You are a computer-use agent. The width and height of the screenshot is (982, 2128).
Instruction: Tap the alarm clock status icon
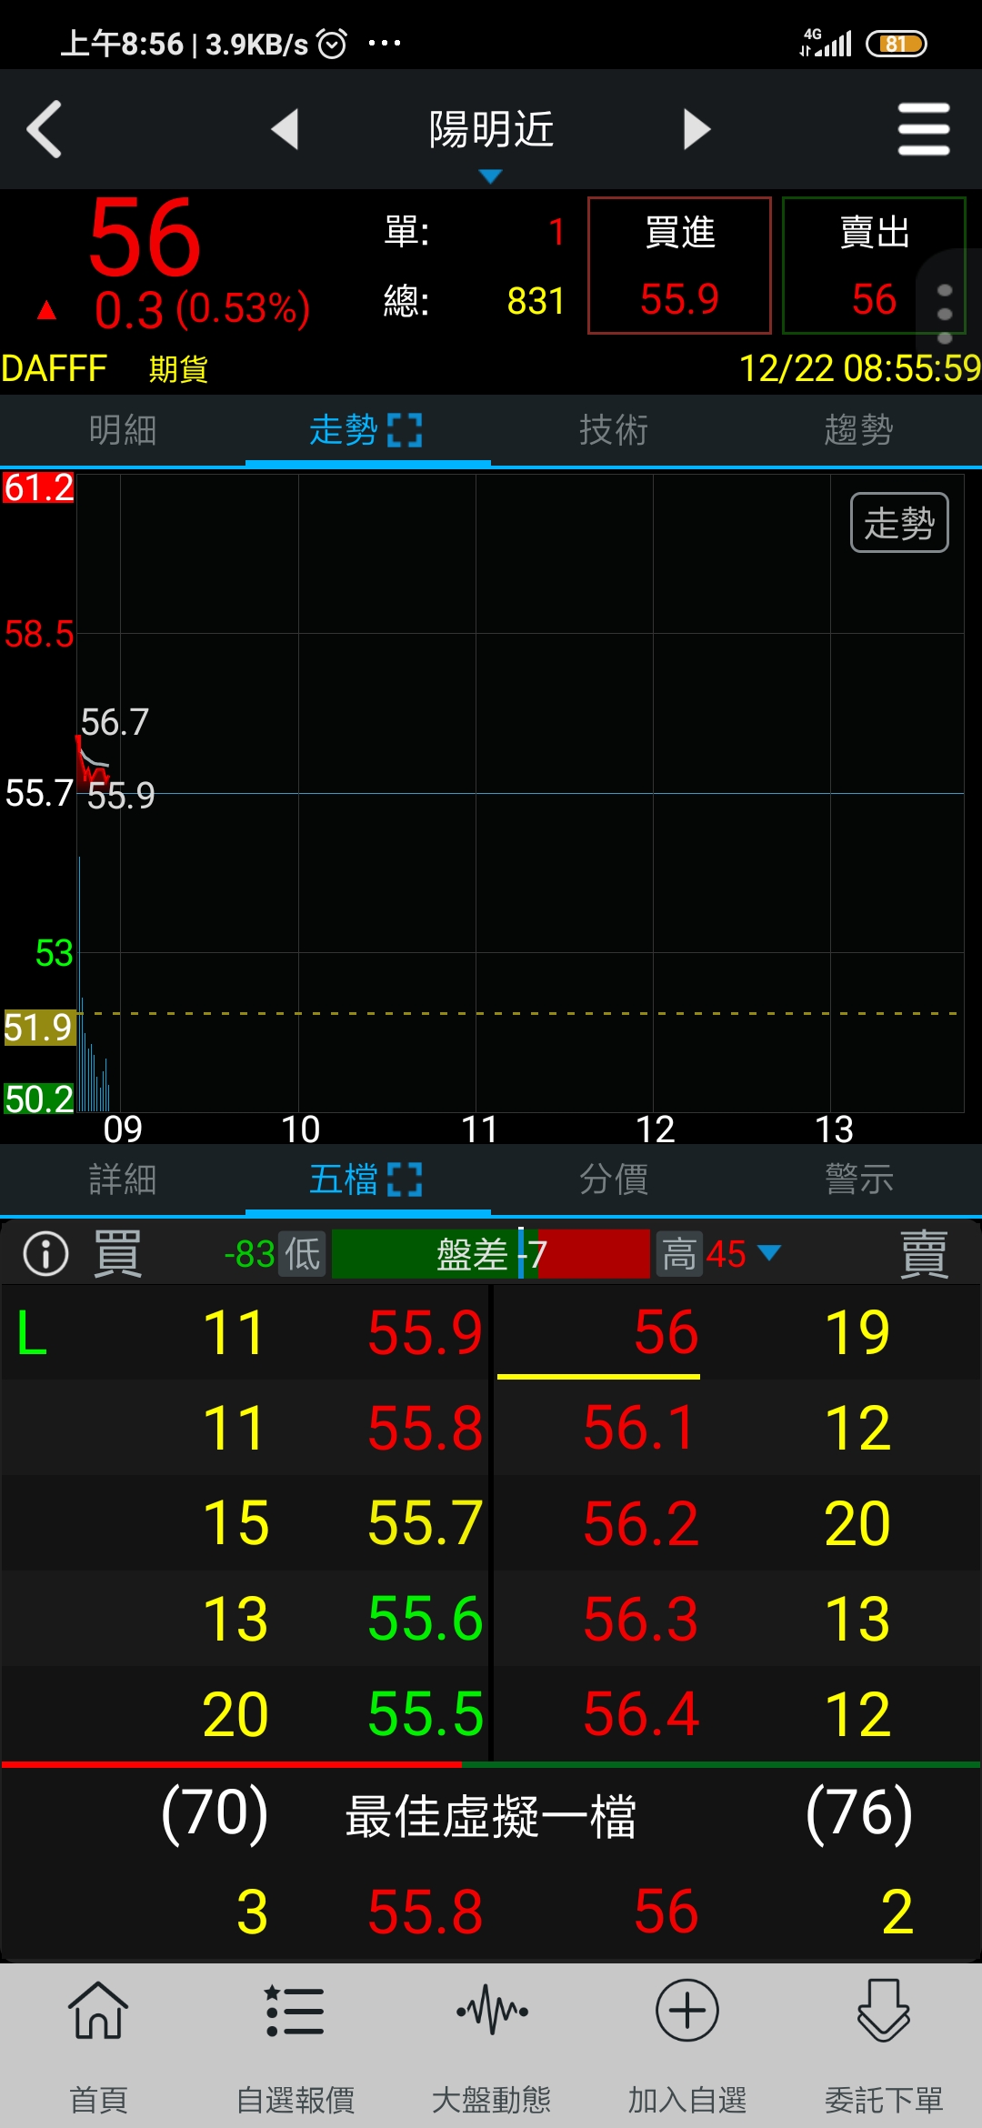coord(332,43)
